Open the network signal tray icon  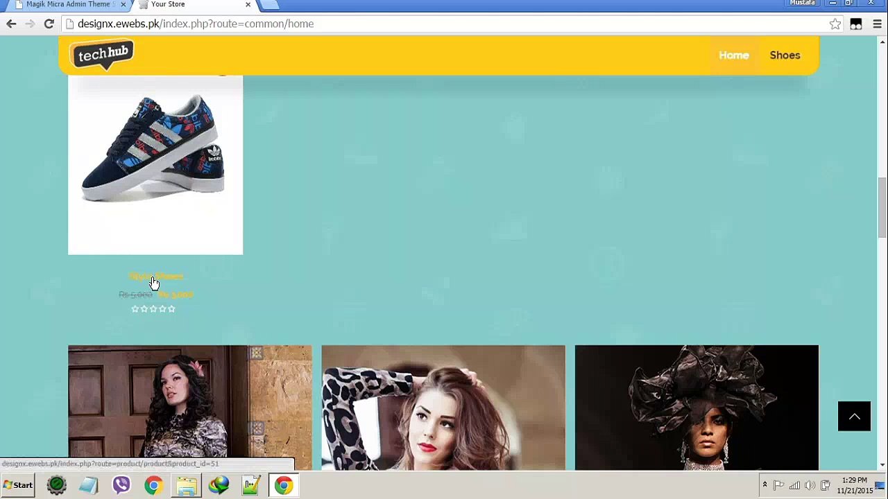(x=794, y=485)
